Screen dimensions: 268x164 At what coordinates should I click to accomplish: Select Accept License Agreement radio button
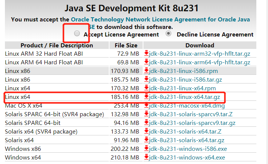coord(77,34)
